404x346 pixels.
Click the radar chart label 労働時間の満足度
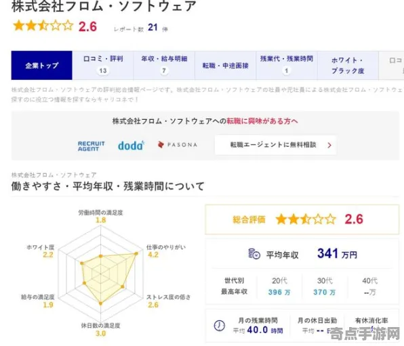point(100,213)
